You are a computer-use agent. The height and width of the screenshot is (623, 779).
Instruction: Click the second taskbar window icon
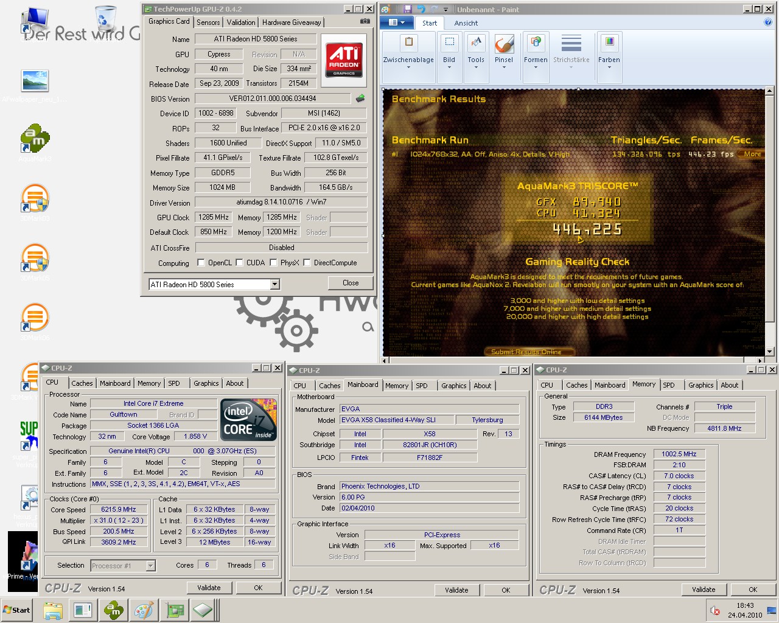(x=83, y=610)
